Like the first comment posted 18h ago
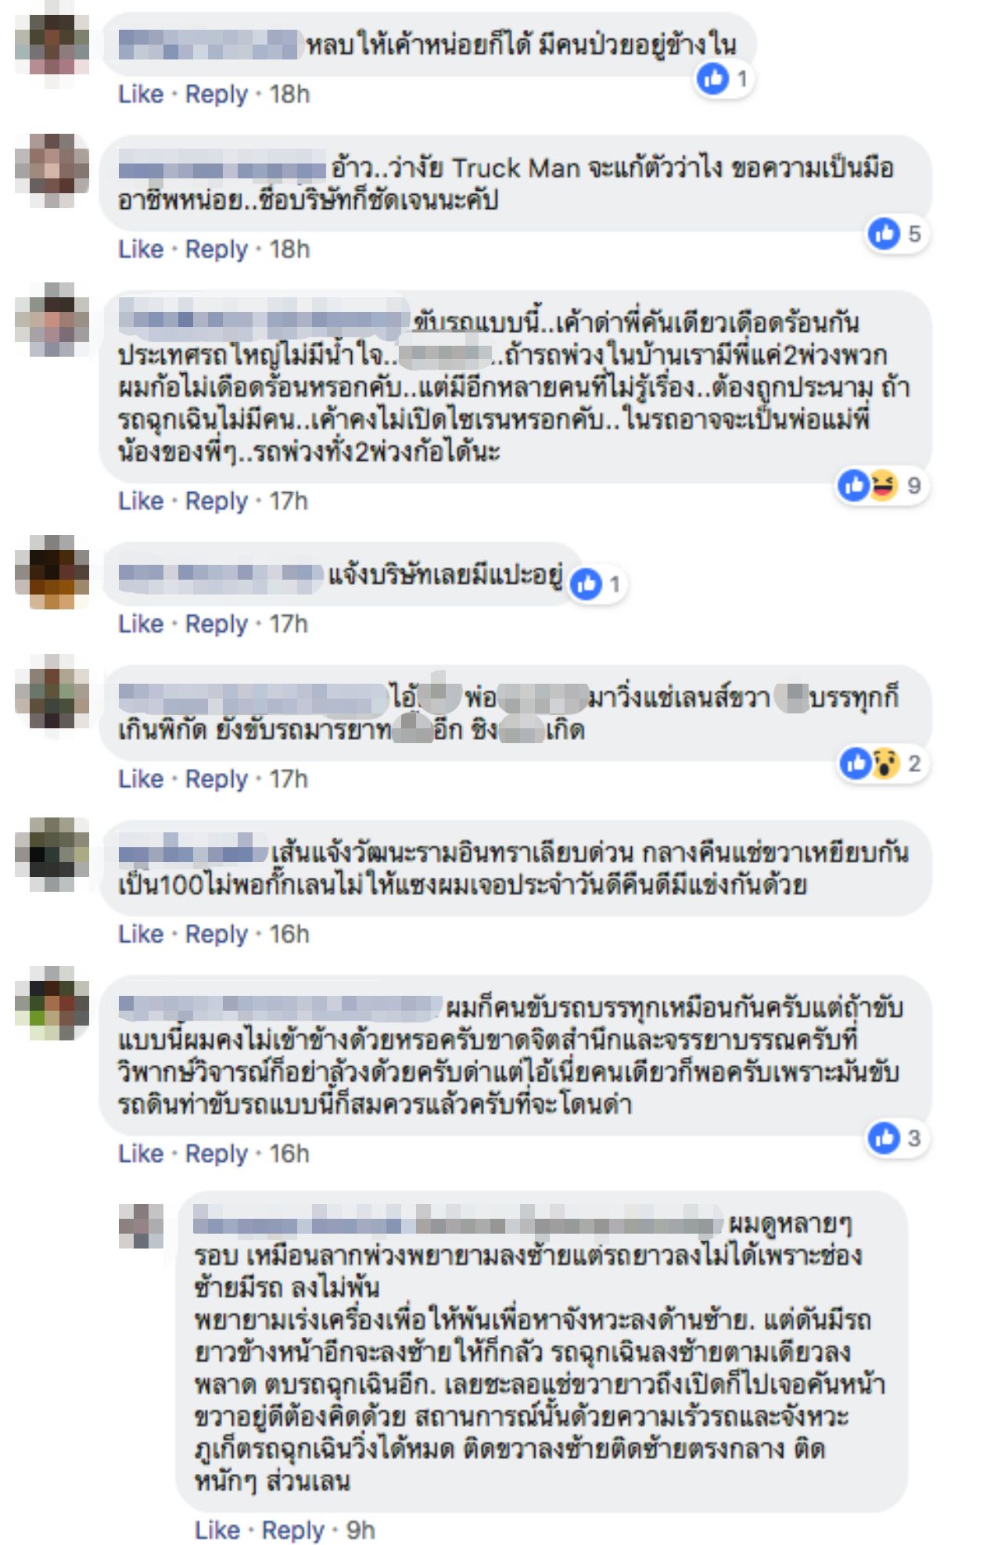This screenshot has height=1545, width=1001. [x=141, y=94]
